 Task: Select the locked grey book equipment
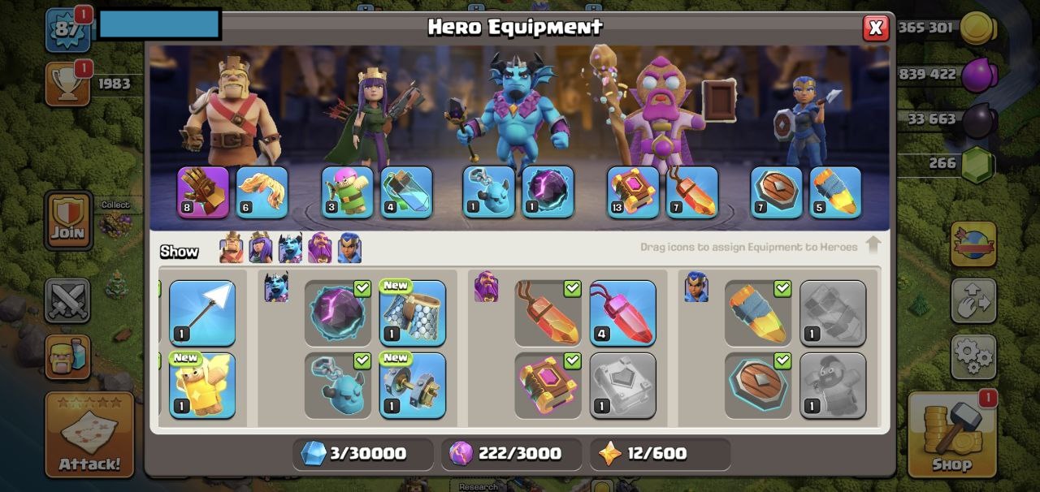(623, 385)
